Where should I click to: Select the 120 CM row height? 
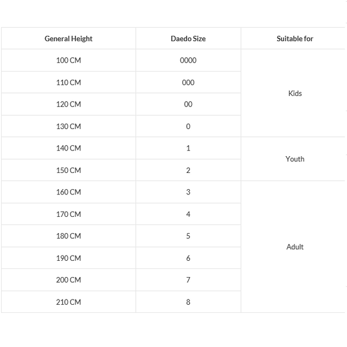[68, 104]
